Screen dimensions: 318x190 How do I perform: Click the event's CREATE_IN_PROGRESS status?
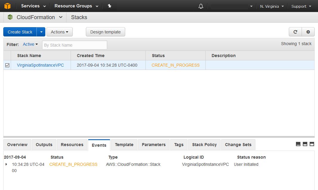click(x=73, y=164)
